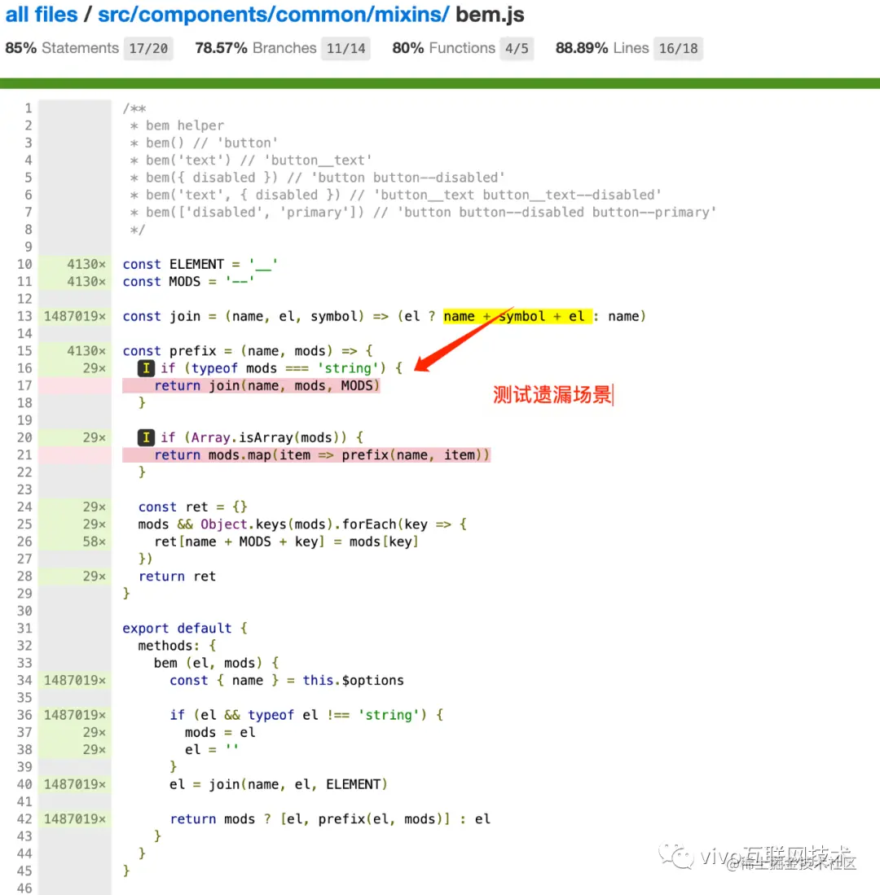Click the 'I' if-path-not-taken marker on line 20
The width and height of the screenshot is (880, 895).
point(146,438)
